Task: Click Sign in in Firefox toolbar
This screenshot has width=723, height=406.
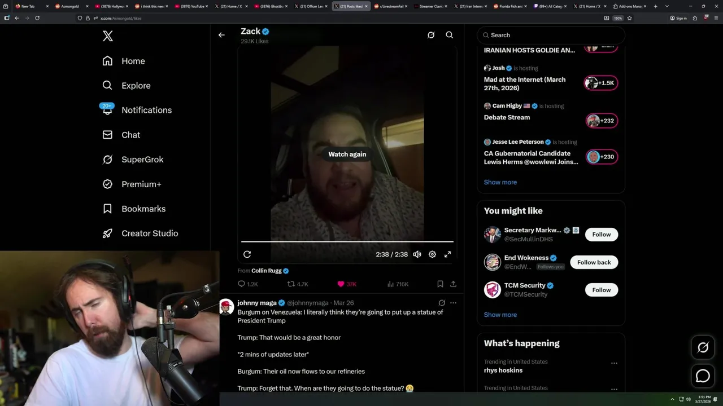Action: (678, 18)
